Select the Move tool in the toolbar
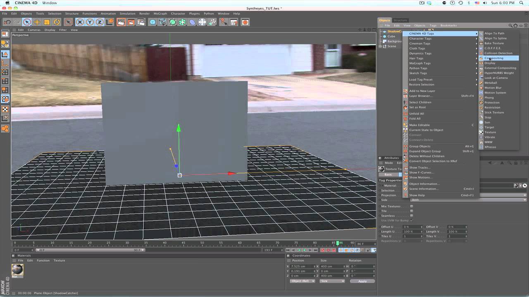Screen dimensions: 529x297 tap(37, 22)
